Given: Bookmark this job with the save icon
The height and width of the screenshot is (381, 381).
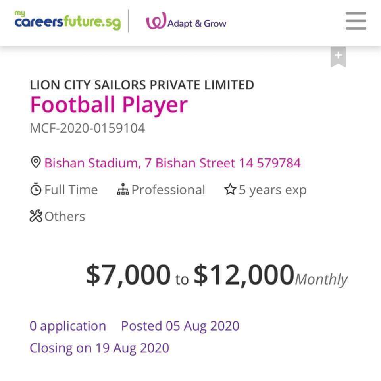Looking at the screenshot, I should (x=338, y=57).
